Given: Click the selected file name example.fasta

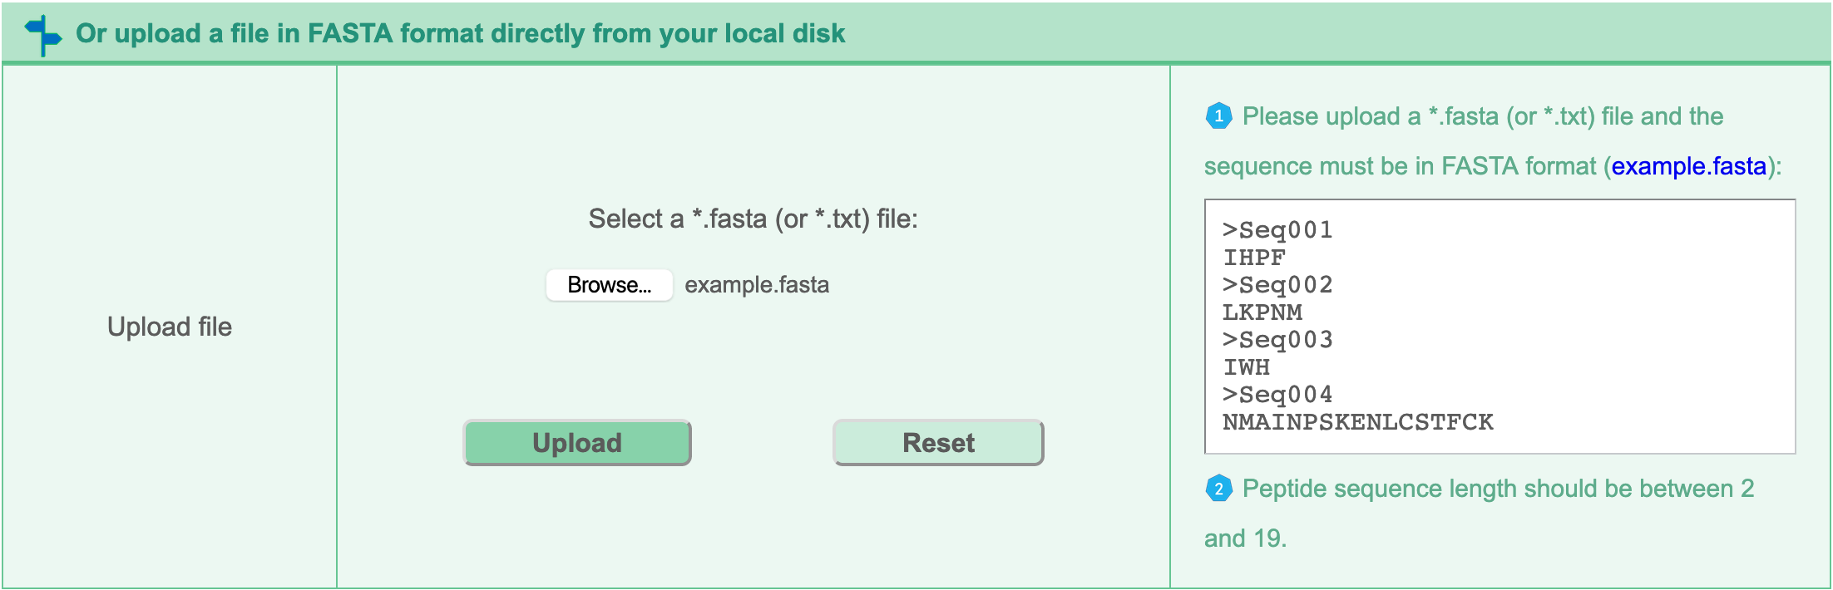Looking at the screenshot, I should pyautogui.click(x=757, y=285).
